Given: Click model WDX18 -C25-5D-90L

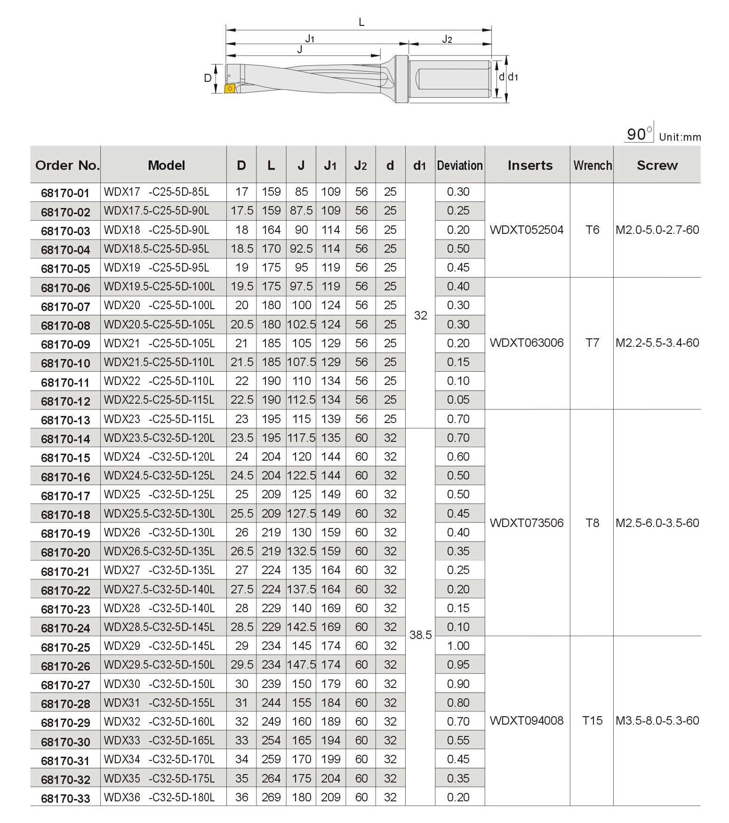Looking at the screenshot, I should pos(156,230).
